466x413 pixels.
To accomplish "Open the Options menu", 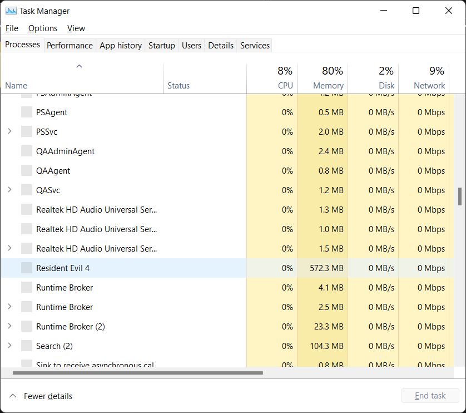I will pos(43,28).
